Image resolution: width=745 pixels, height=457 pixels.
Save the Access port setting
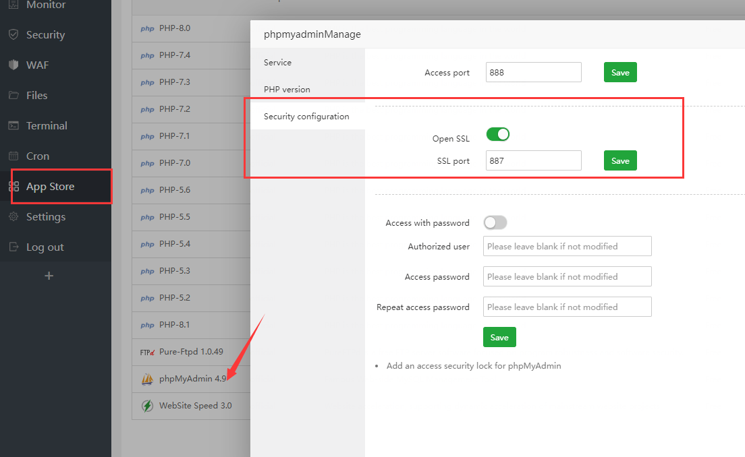620,73
